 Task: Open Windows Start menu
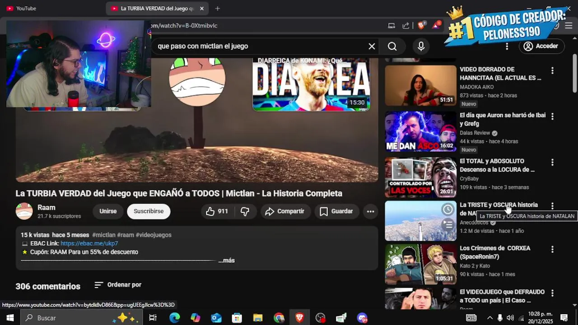[x=9, y=318]
